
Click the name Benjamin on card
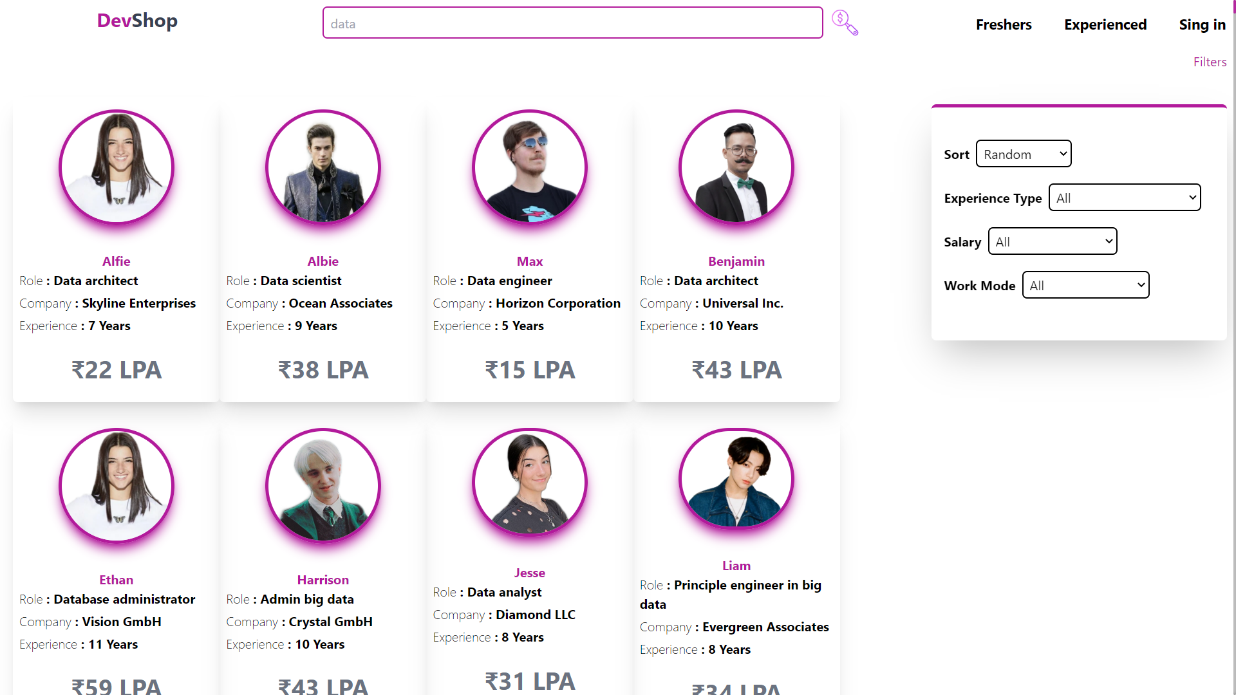coord(736,261)
